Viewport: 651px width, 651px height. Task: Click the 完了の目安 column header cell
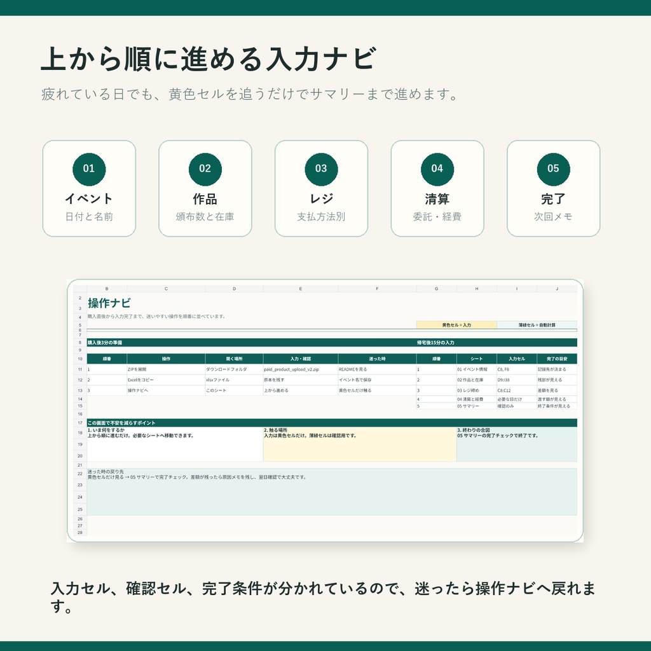click(557, 359)
